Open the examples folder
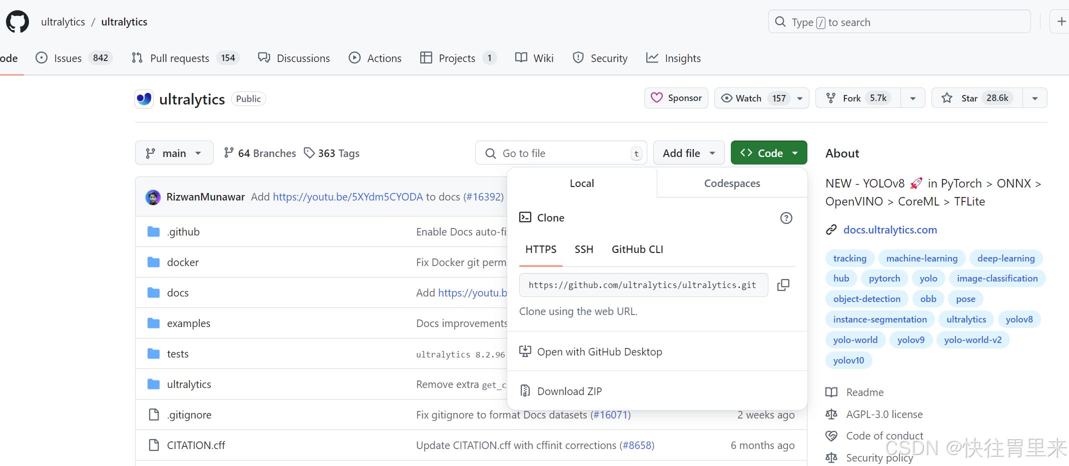This screenshot has height=466, width=1069. coord(189,323)
